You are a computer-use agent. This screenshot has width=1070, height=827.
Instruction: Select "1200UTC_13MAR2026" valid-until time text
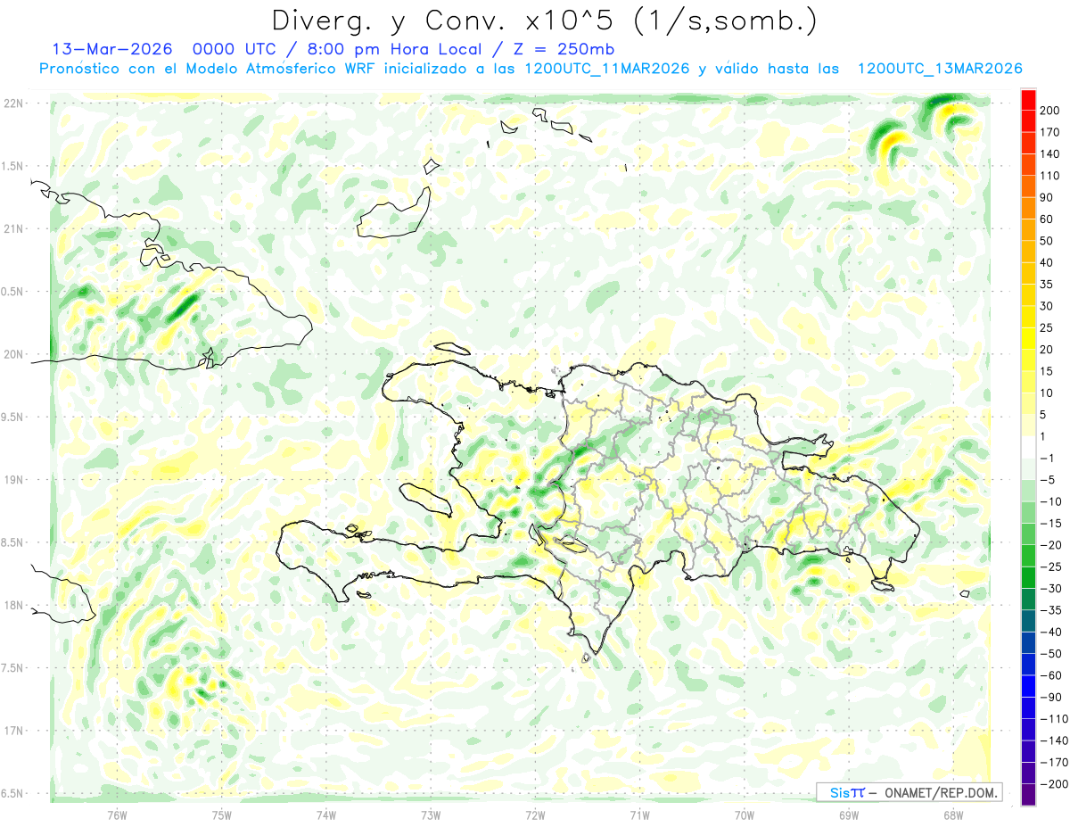coord(939,69)
